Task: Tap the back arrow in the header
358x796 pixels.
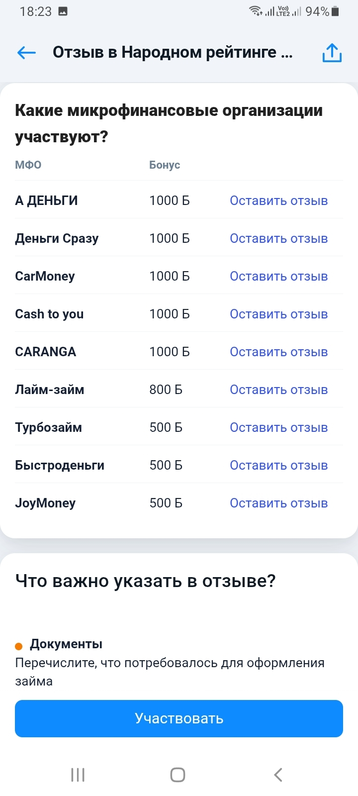Action: [26, 52]
